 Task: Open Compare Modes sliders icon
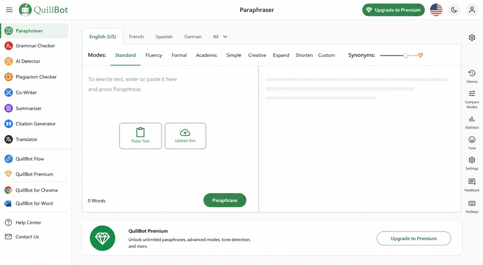472,94
